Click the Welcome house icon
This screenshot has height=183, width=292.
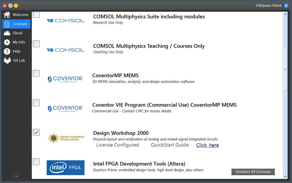pyautogui.click(x=7, y=15)
